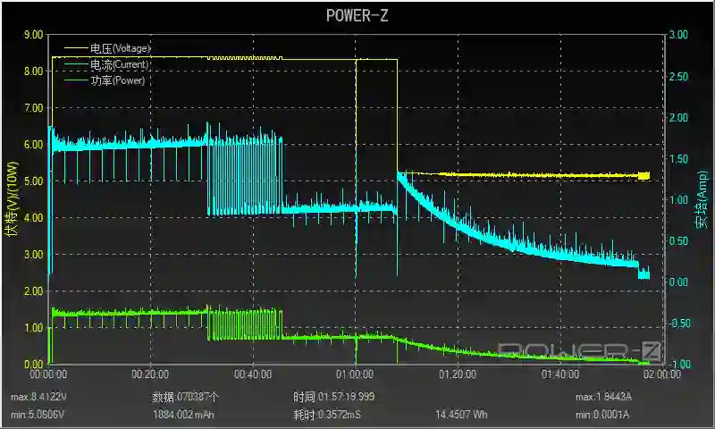
Task: Click the 1884.002 mAh capacity value
Action: coord(183,415)
